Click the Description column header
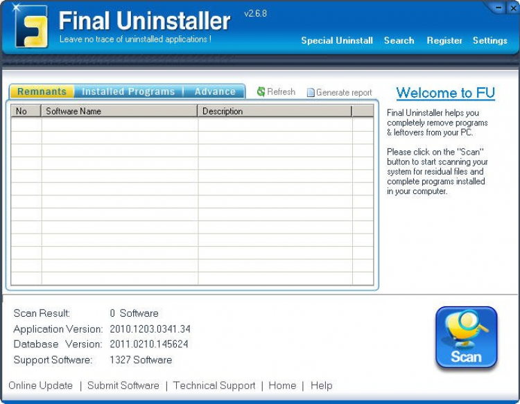520x404 pixels. pyautogui.click(x=275, y=111)
